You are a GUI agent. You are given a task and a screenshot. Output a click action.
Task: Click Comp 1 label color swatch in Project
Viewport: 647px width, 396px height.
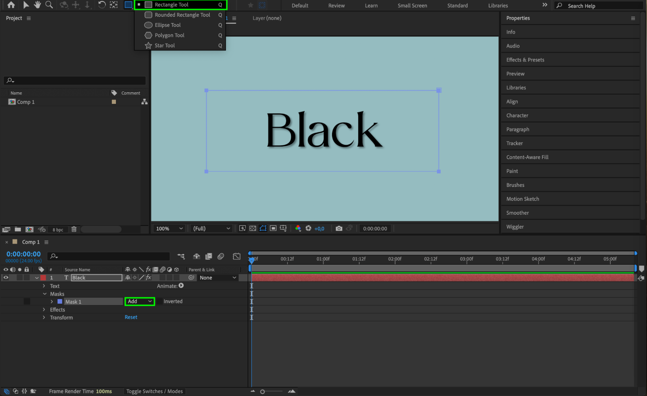[x=114, y=102]
